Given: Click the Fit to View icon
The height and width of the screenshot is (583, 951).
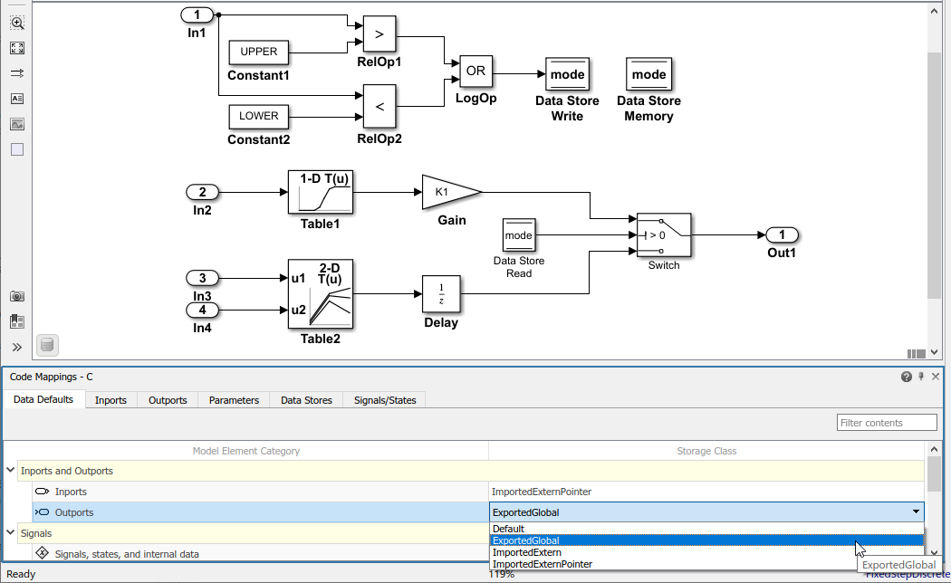Looking at the screenshot, I should 17,48.
